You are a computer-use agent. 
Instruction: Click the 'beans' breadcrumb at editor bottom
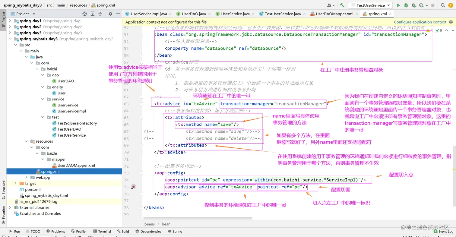(x=150, y=224)
